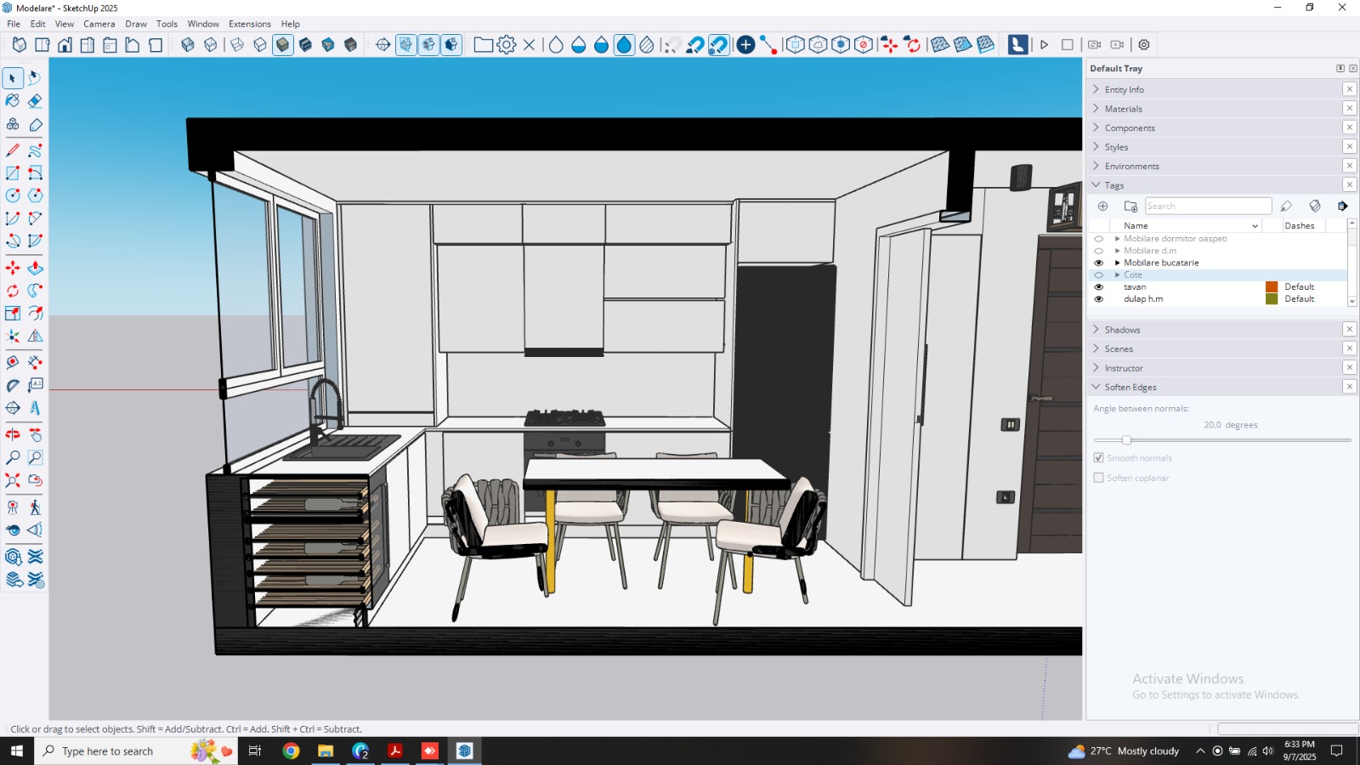Image resolution: width=1360 pixels, height=765 pixels.
Task: Click the Tags search field
Action: [1207, 207]
